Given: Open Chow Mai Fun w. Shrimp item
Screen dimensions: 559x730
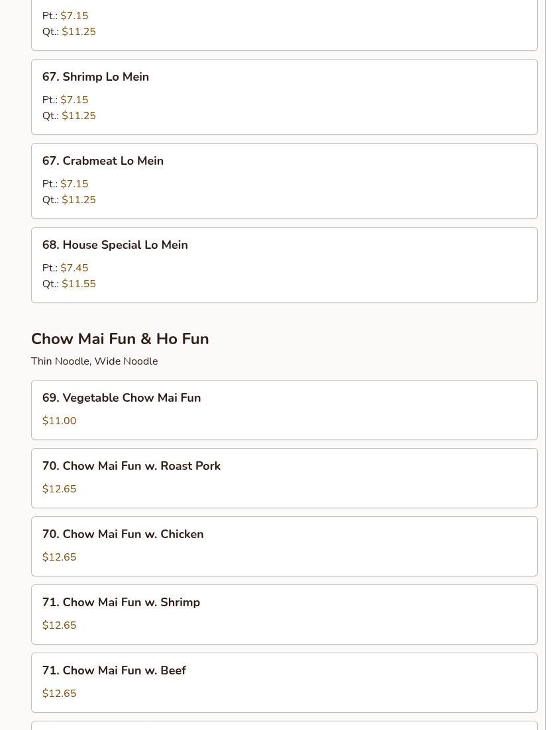Looking at the screenshot, I should (x=121, y=603).
